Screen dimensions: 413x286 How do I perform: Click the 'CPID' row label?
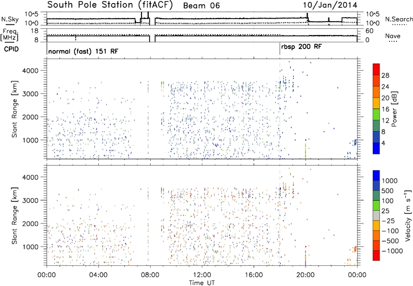pos(11,49)
